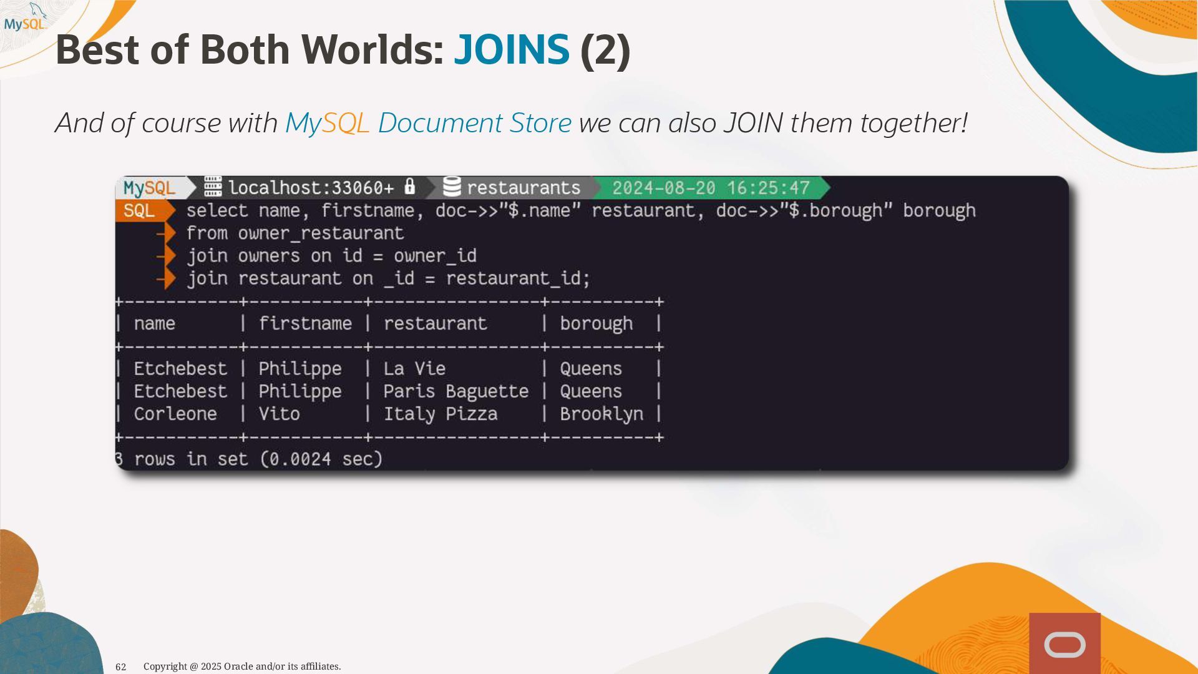Click the MySQL dolphin logo top-left

click(x=26, y=19)
